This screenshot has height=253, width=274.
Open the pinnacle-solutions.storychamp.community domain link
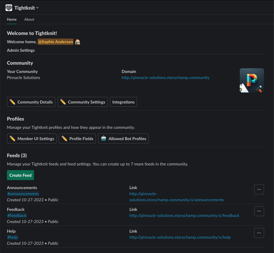click(x=165, y=77)
